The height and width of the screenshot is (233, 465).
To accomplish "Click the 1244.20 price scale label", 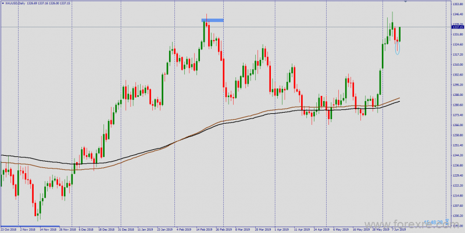I will [x=458, y=155].
